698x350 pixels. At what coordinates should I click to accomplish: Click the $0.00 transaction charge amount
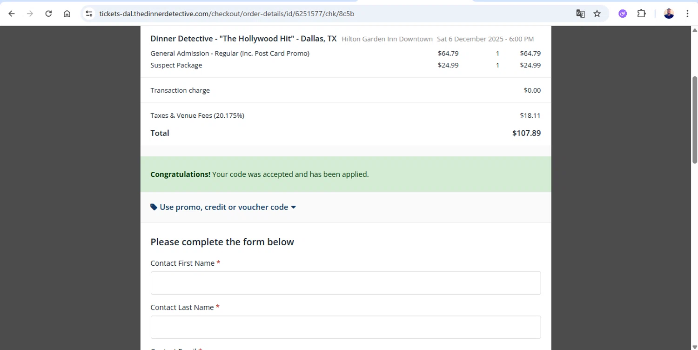[532, 90]
